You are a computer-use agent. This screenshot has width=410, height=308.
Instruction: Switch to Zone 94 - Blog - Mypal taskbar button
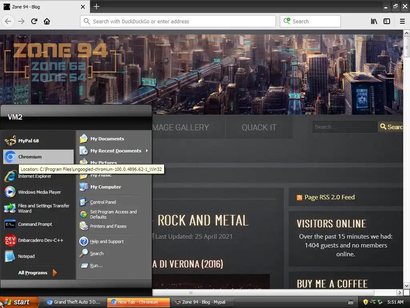[x=203, y=302]
